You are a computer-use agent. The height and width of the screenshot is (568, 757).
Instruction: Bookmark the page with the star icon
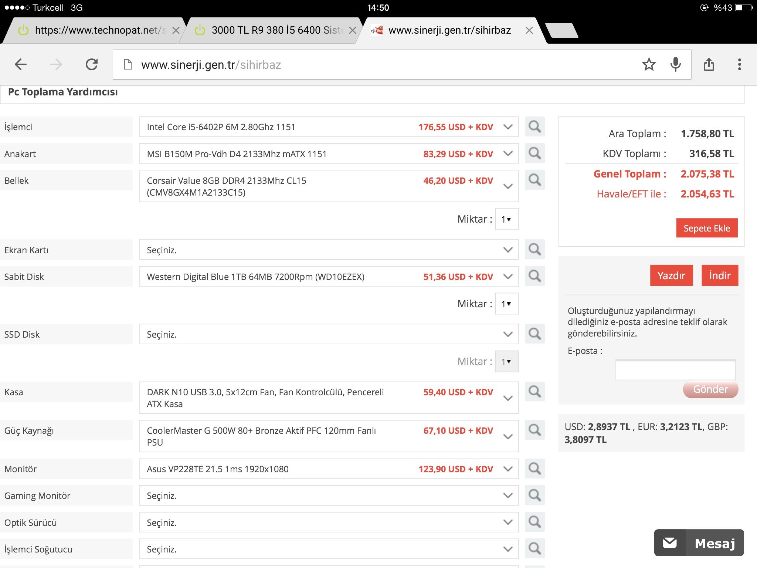[649, 65]
